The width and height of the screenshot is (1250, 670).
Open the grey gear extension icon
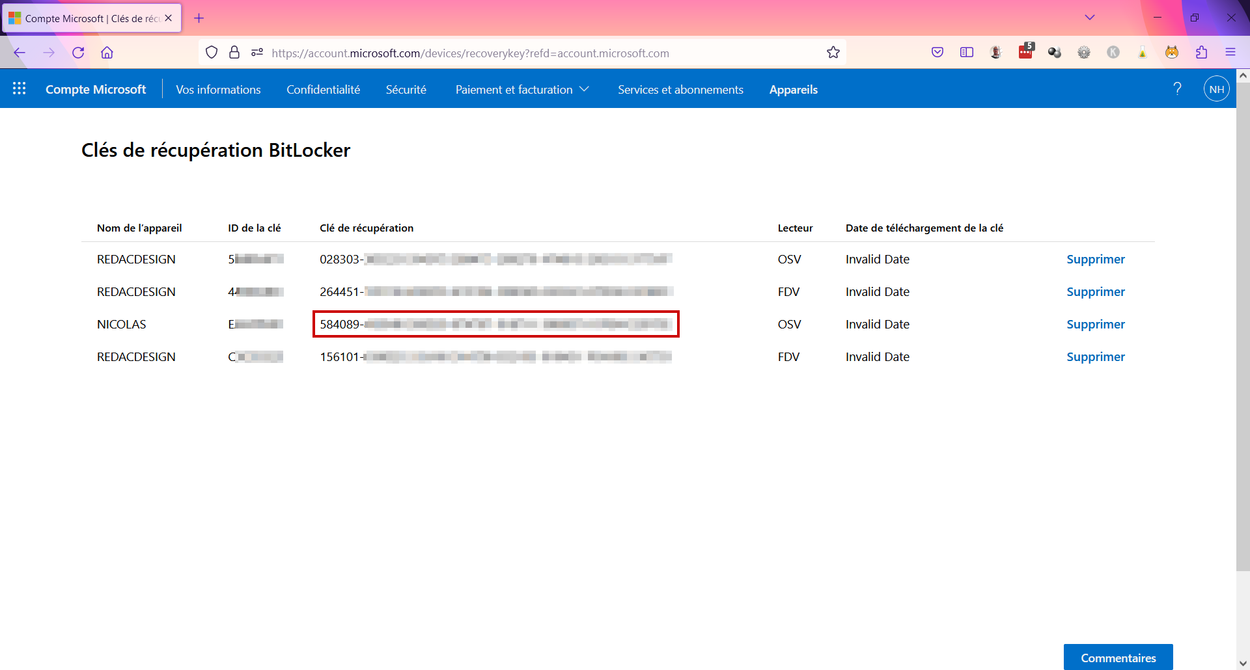click(1084, 53)
